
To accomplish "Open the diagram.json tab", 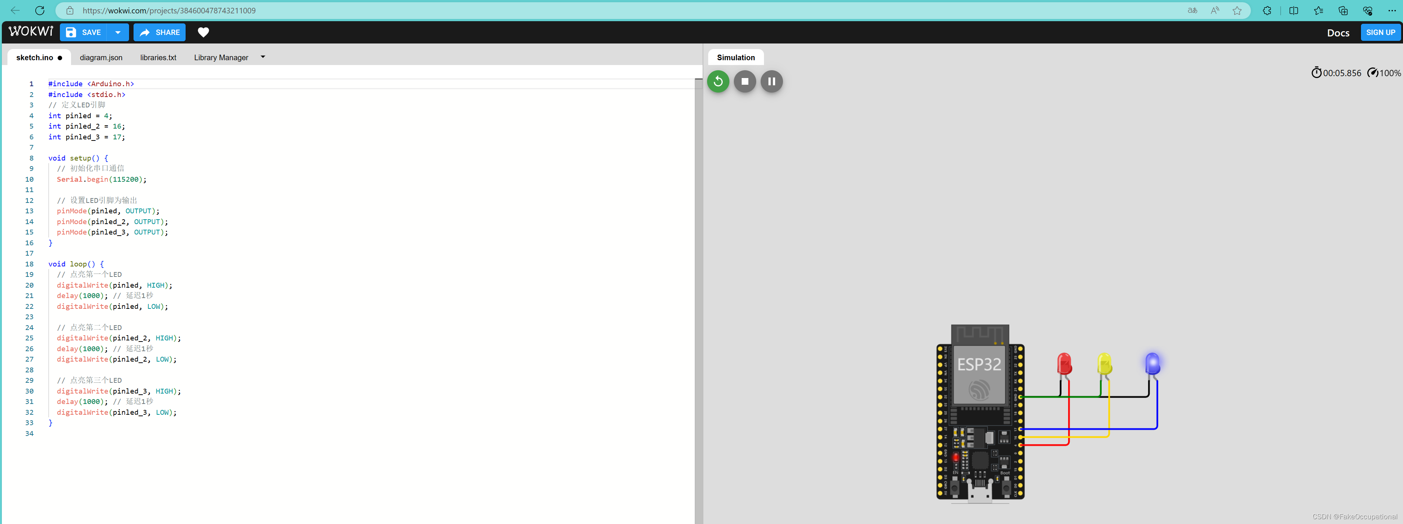I will click(101, 57).
